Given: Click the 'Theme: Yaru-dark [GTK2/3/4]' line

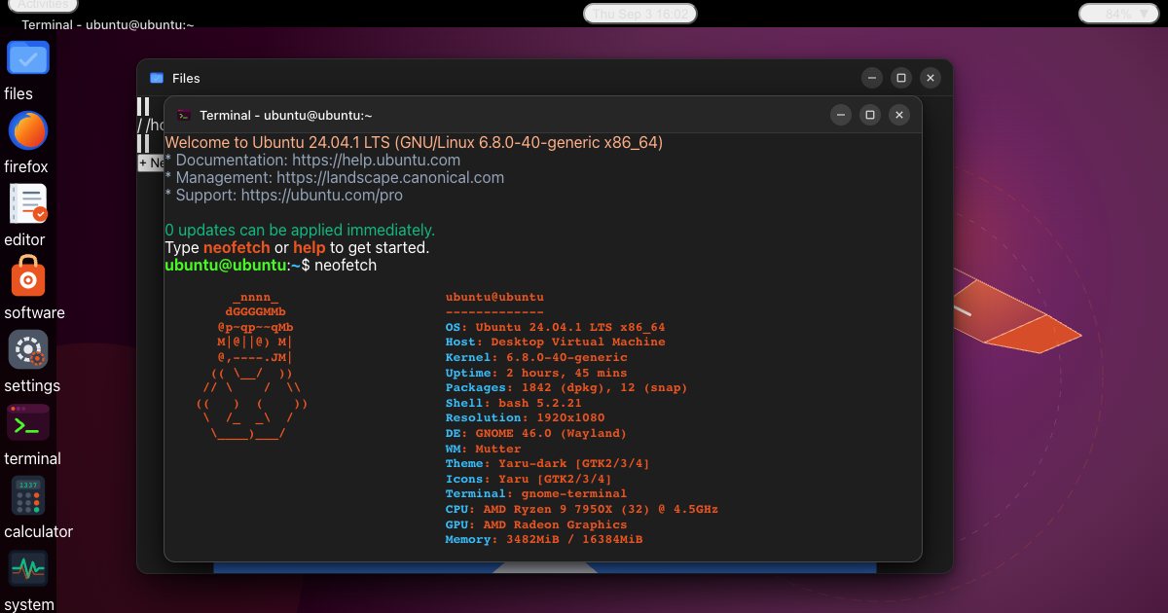Looking at the screenshot, I should coord(547,464).
